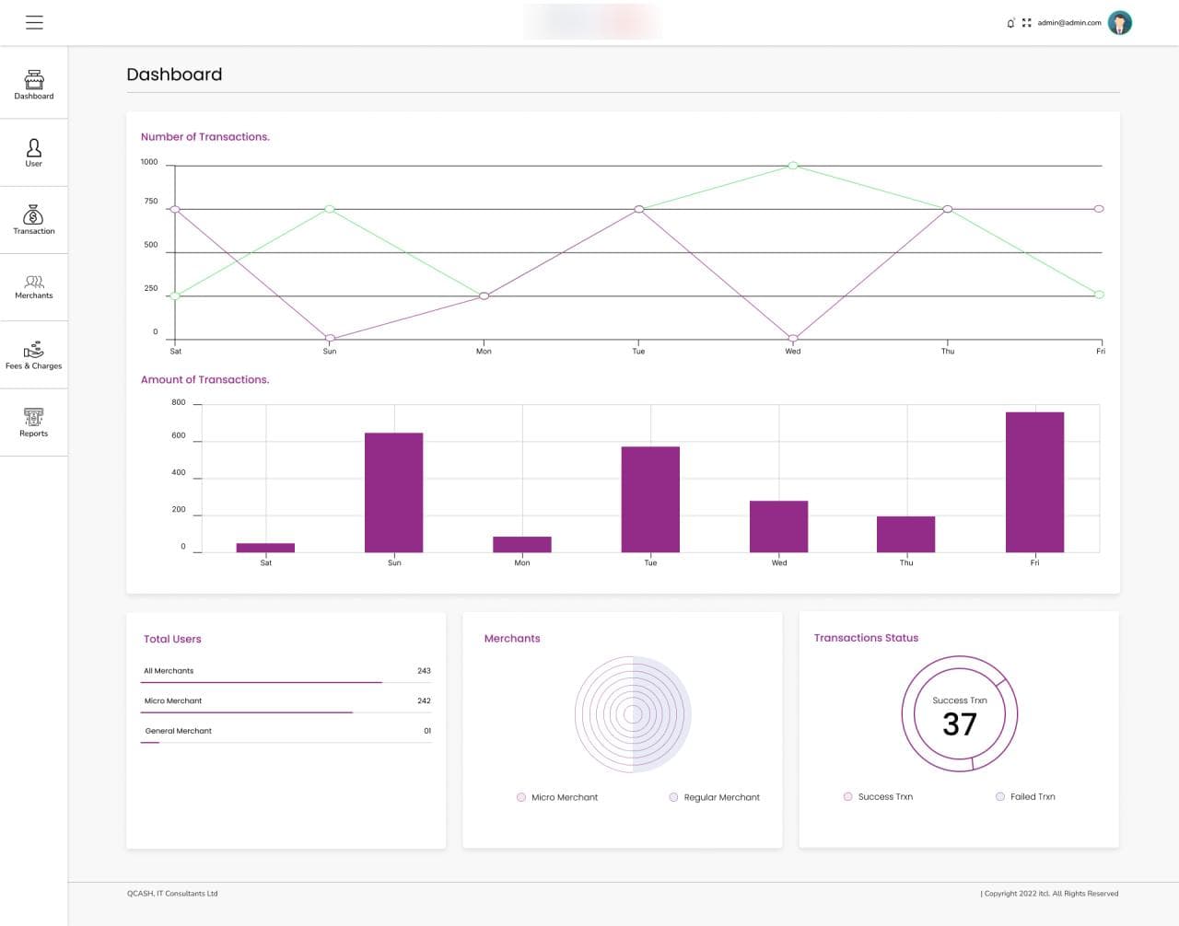
Task: Click the "242" Micro Merchant count
Action: pos(424,701)
